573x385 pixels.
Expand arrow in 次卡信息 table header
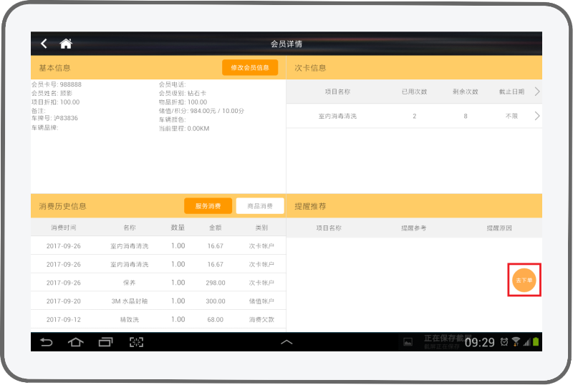[537, 92]
